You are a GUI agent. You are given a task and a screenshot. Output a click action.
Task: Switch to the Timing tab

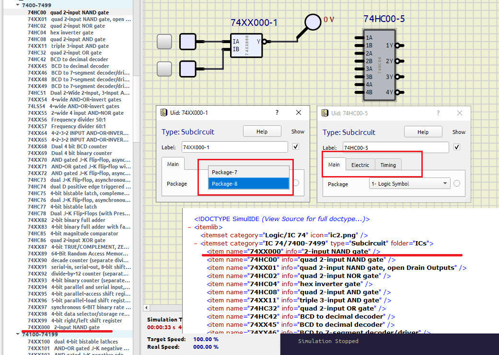point(388,165)
